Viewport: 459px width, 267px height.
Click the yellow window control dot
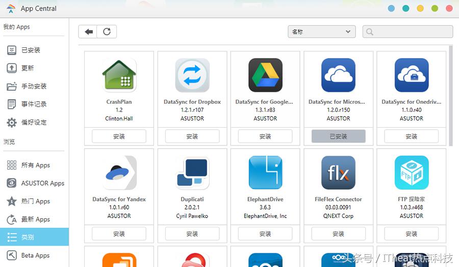point(420,9)
